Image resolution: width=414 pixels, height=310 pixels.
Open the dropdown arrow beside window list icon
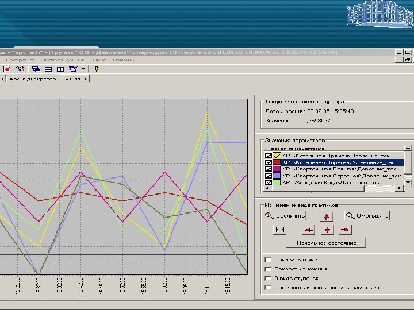(x=83, y=69)
